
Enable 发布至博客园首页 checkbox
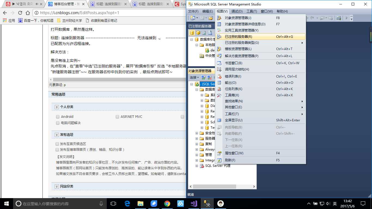(x=57, y=150)
